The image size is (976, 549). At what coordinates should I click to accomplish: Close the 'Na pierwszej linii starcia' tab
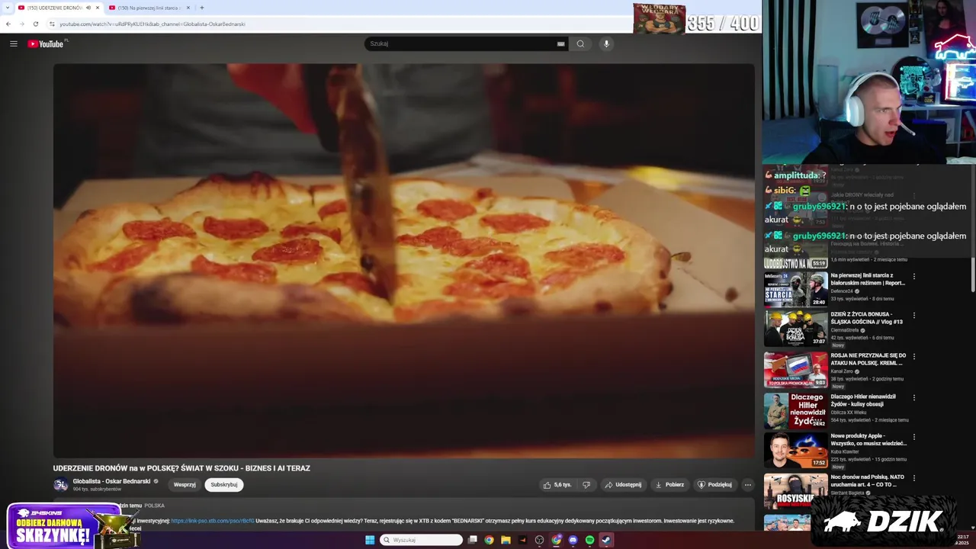pos(188,8)
